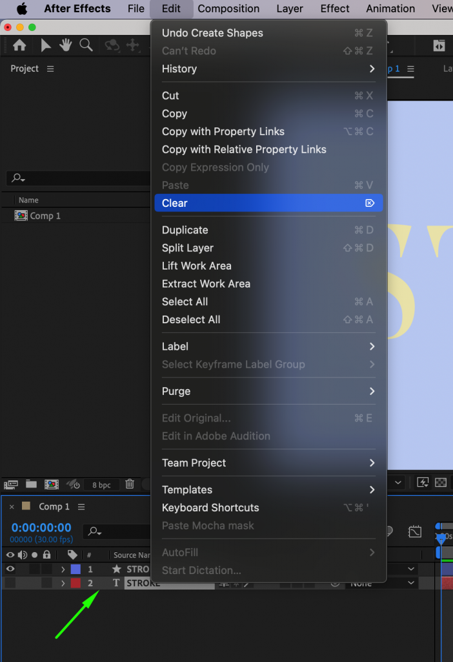Select the Selection tool

point(45,45)
